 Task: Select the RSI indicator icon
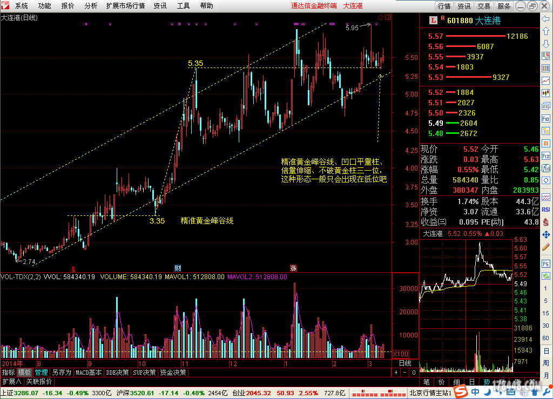545,209
